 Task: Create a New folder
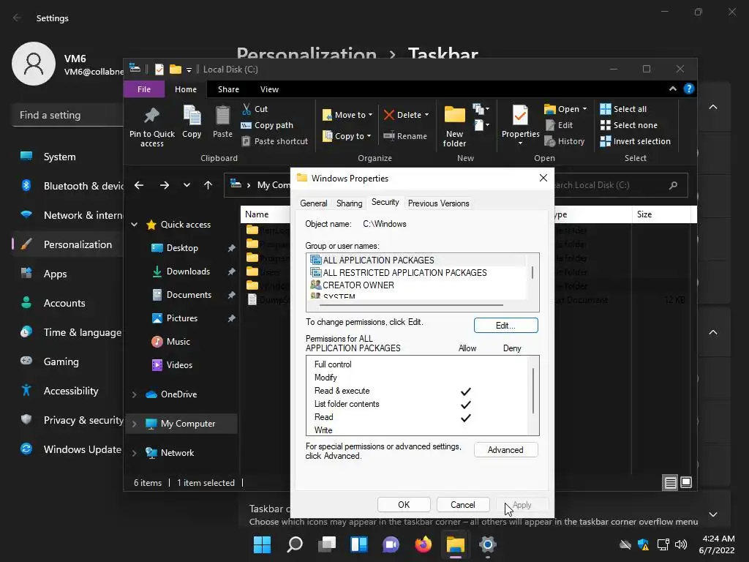[454, 126]
